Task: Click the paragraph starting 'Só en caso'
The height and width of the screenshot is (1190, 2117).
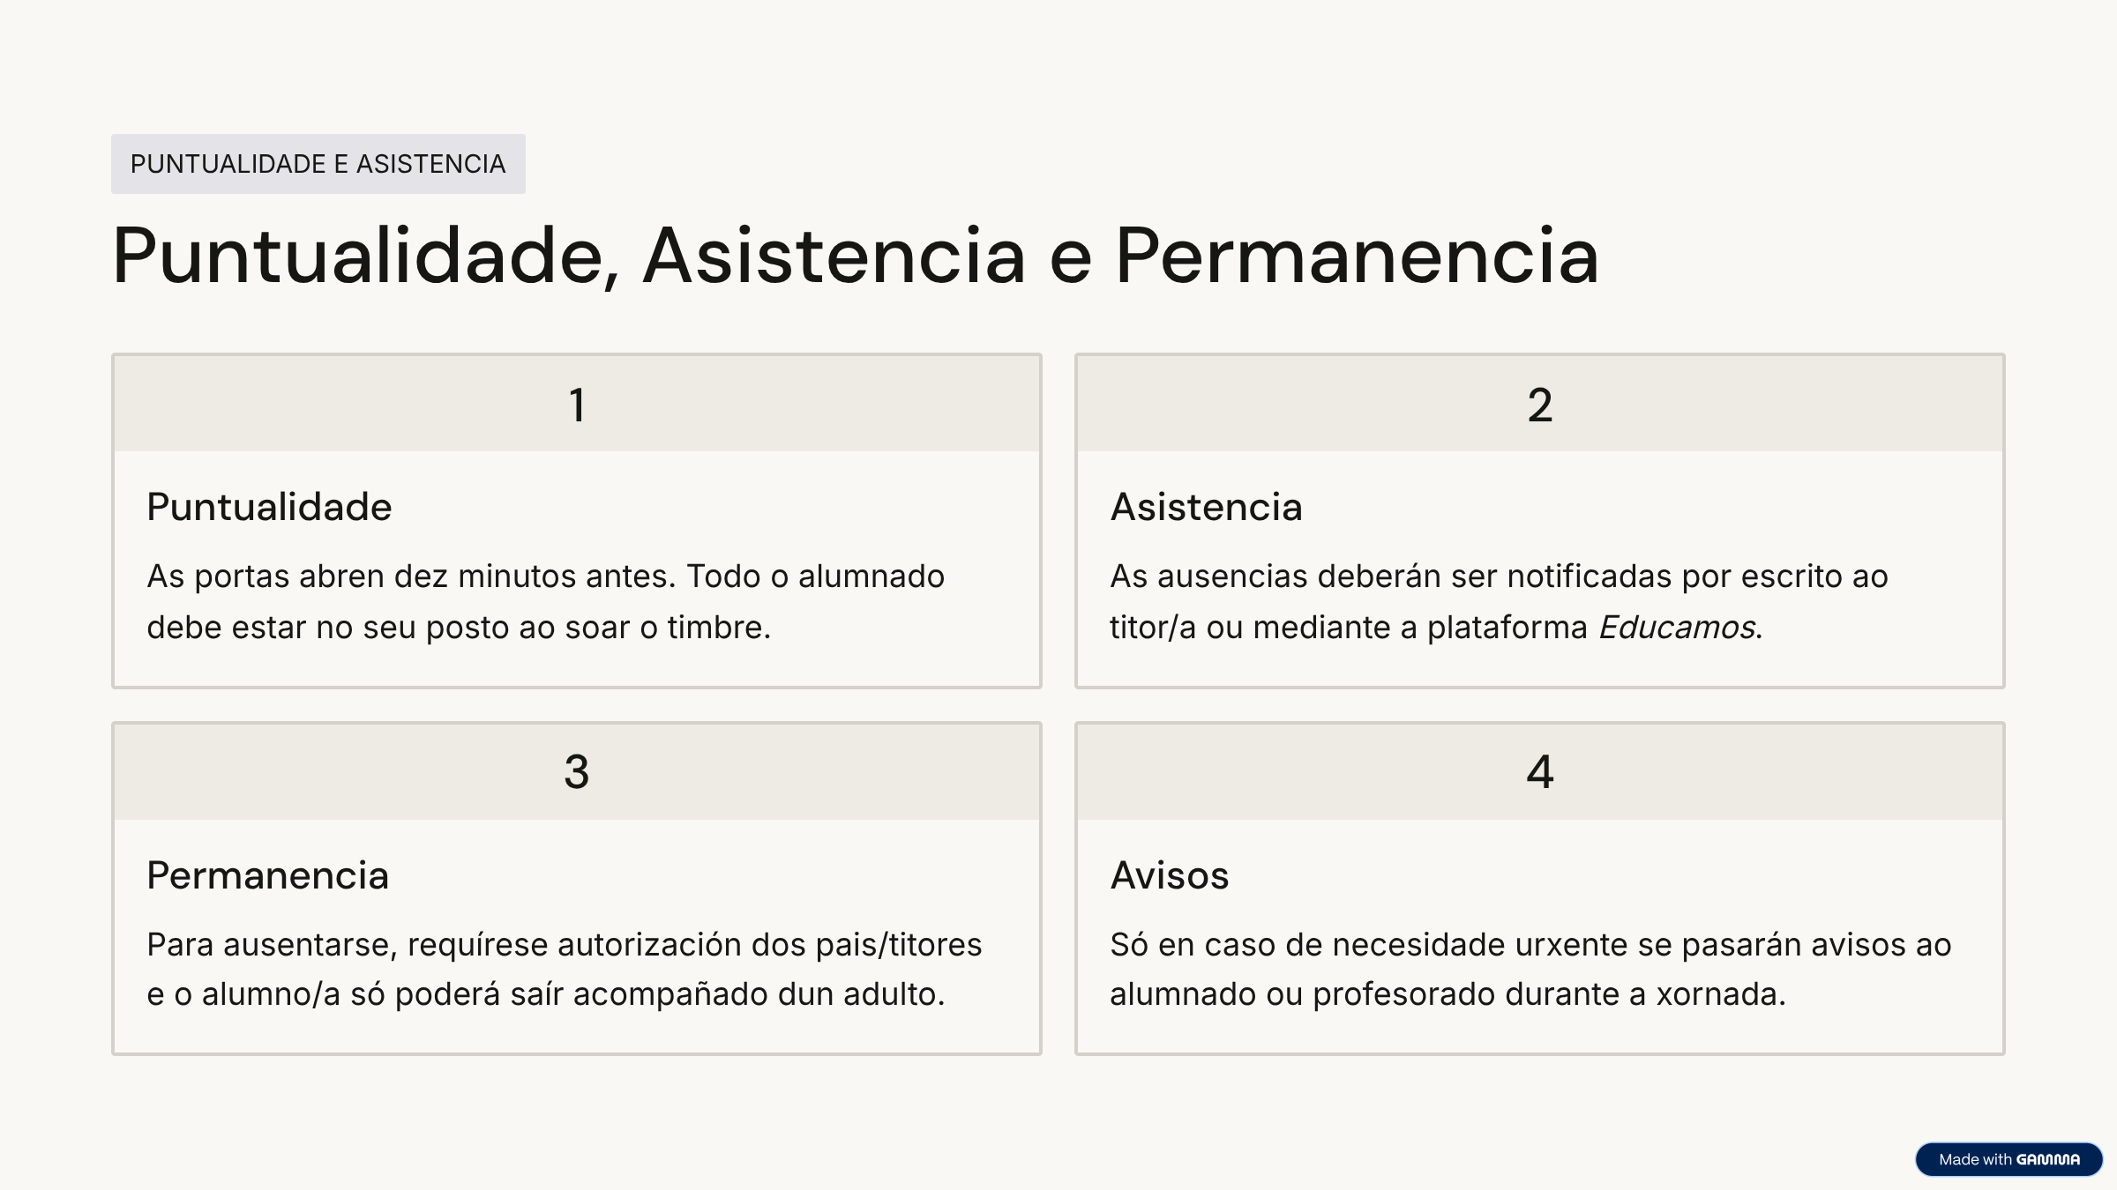Action: click(1530, 969)
